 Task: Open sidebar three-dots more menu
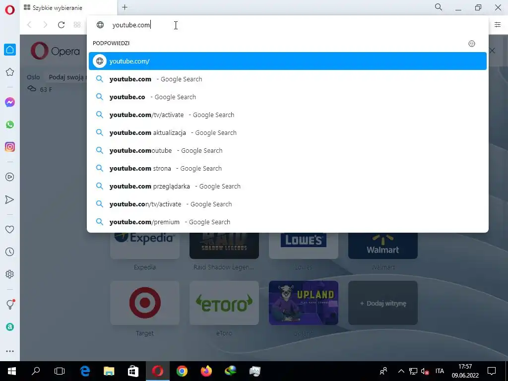10,351
